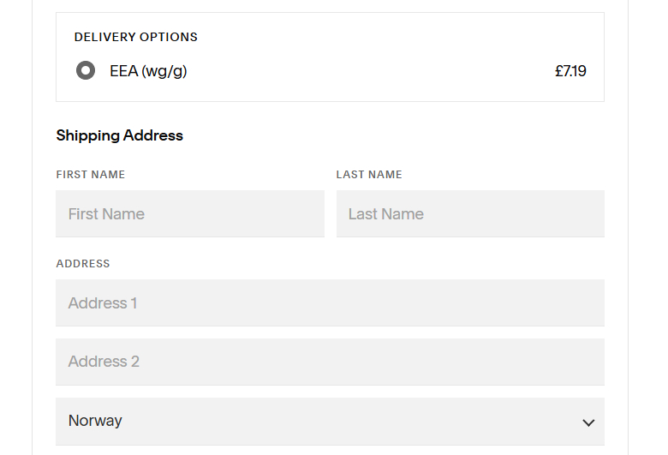The image size is (668, 455).
Task: Click the FIRST NAME field label
Action: 91,175
